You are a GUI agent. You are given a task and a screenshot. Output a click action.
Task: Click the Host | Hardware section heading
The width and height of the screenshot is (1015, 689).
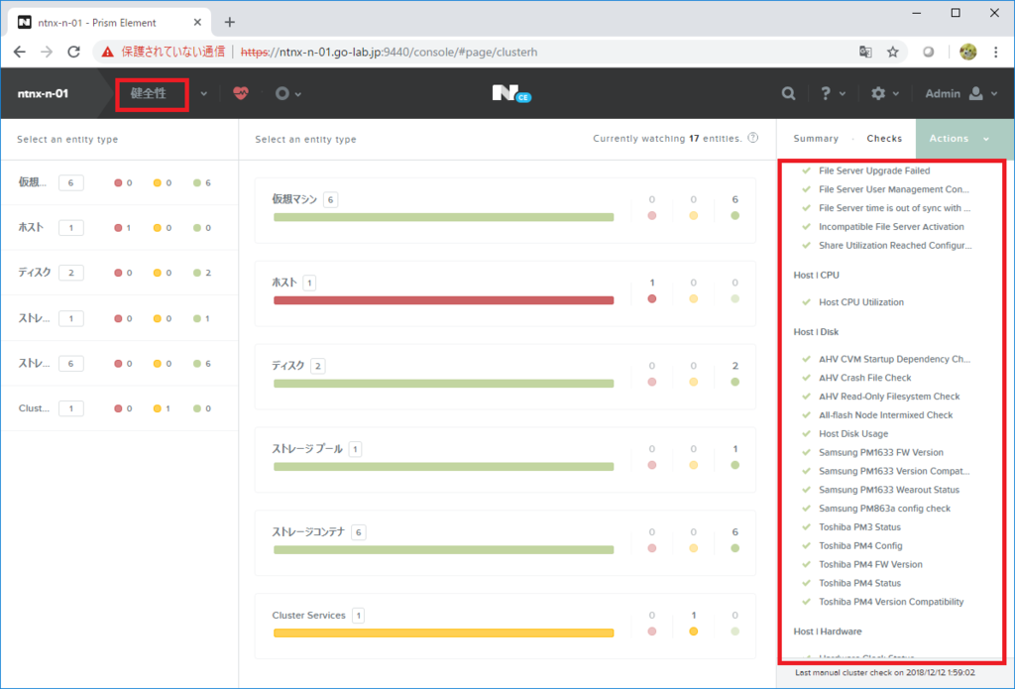coord(828,632)
